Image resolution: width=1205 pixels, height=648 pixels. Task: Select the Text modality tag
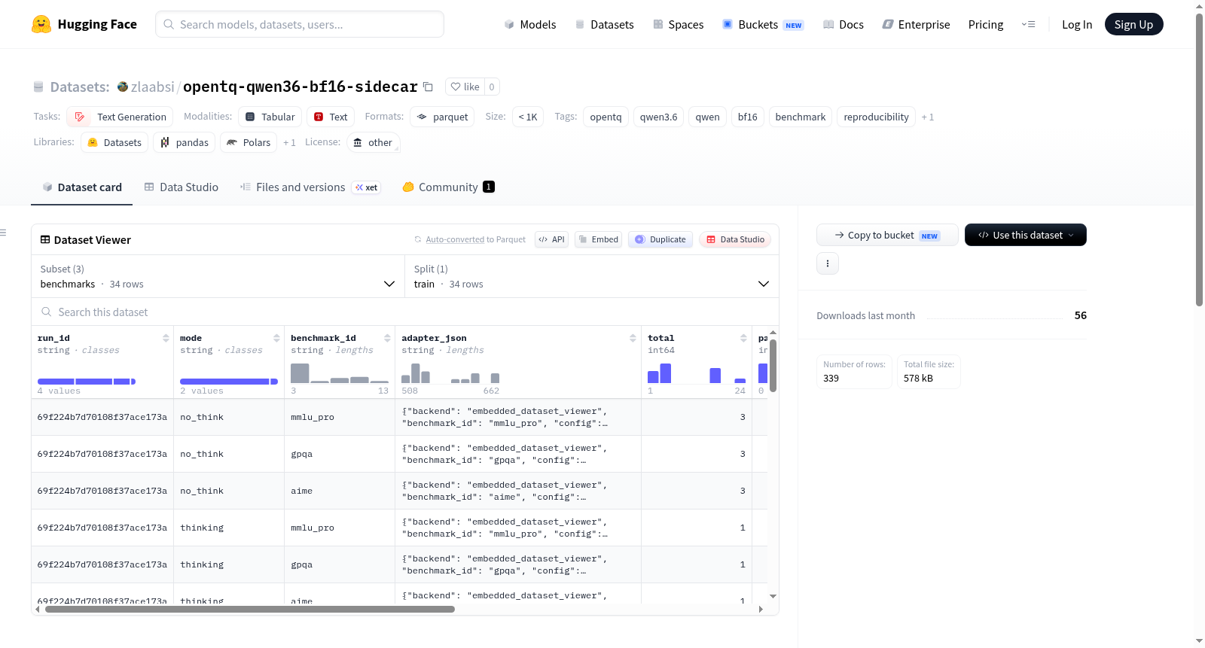pos(331,117)
